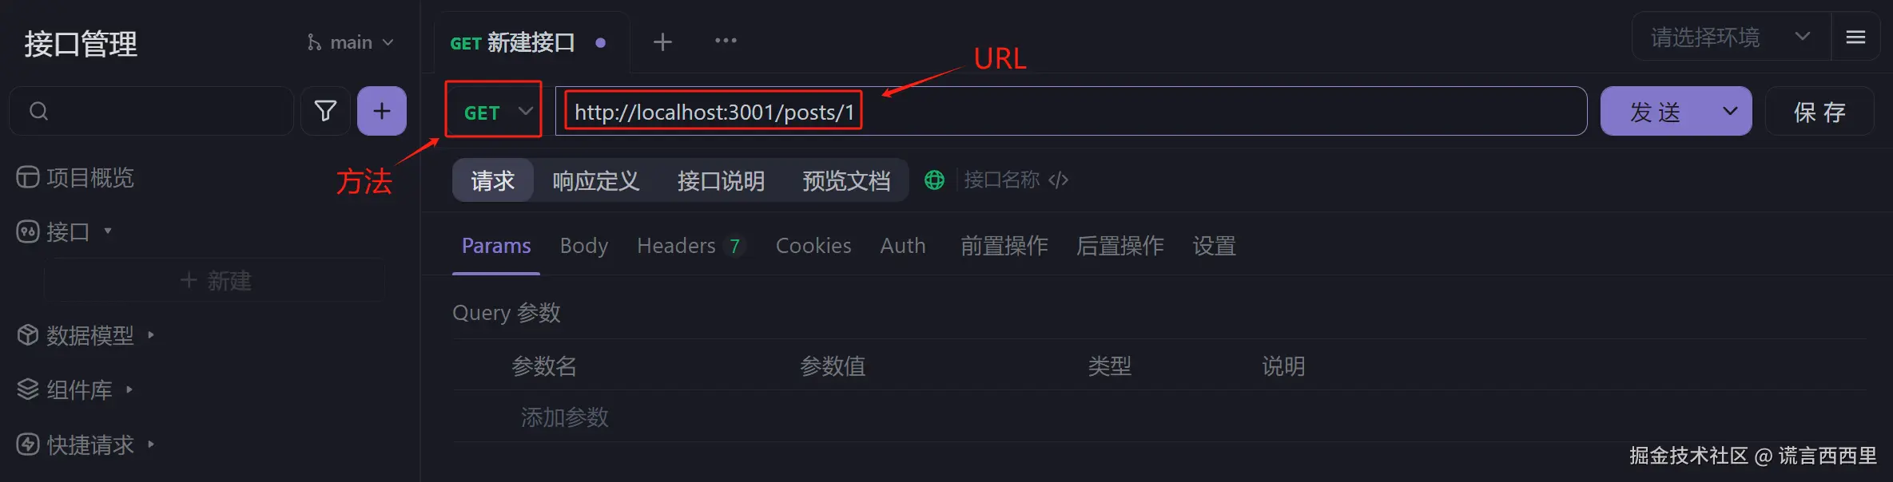Switch the main branch selector
Screen dimensions: 1893x482
point(351,42)
